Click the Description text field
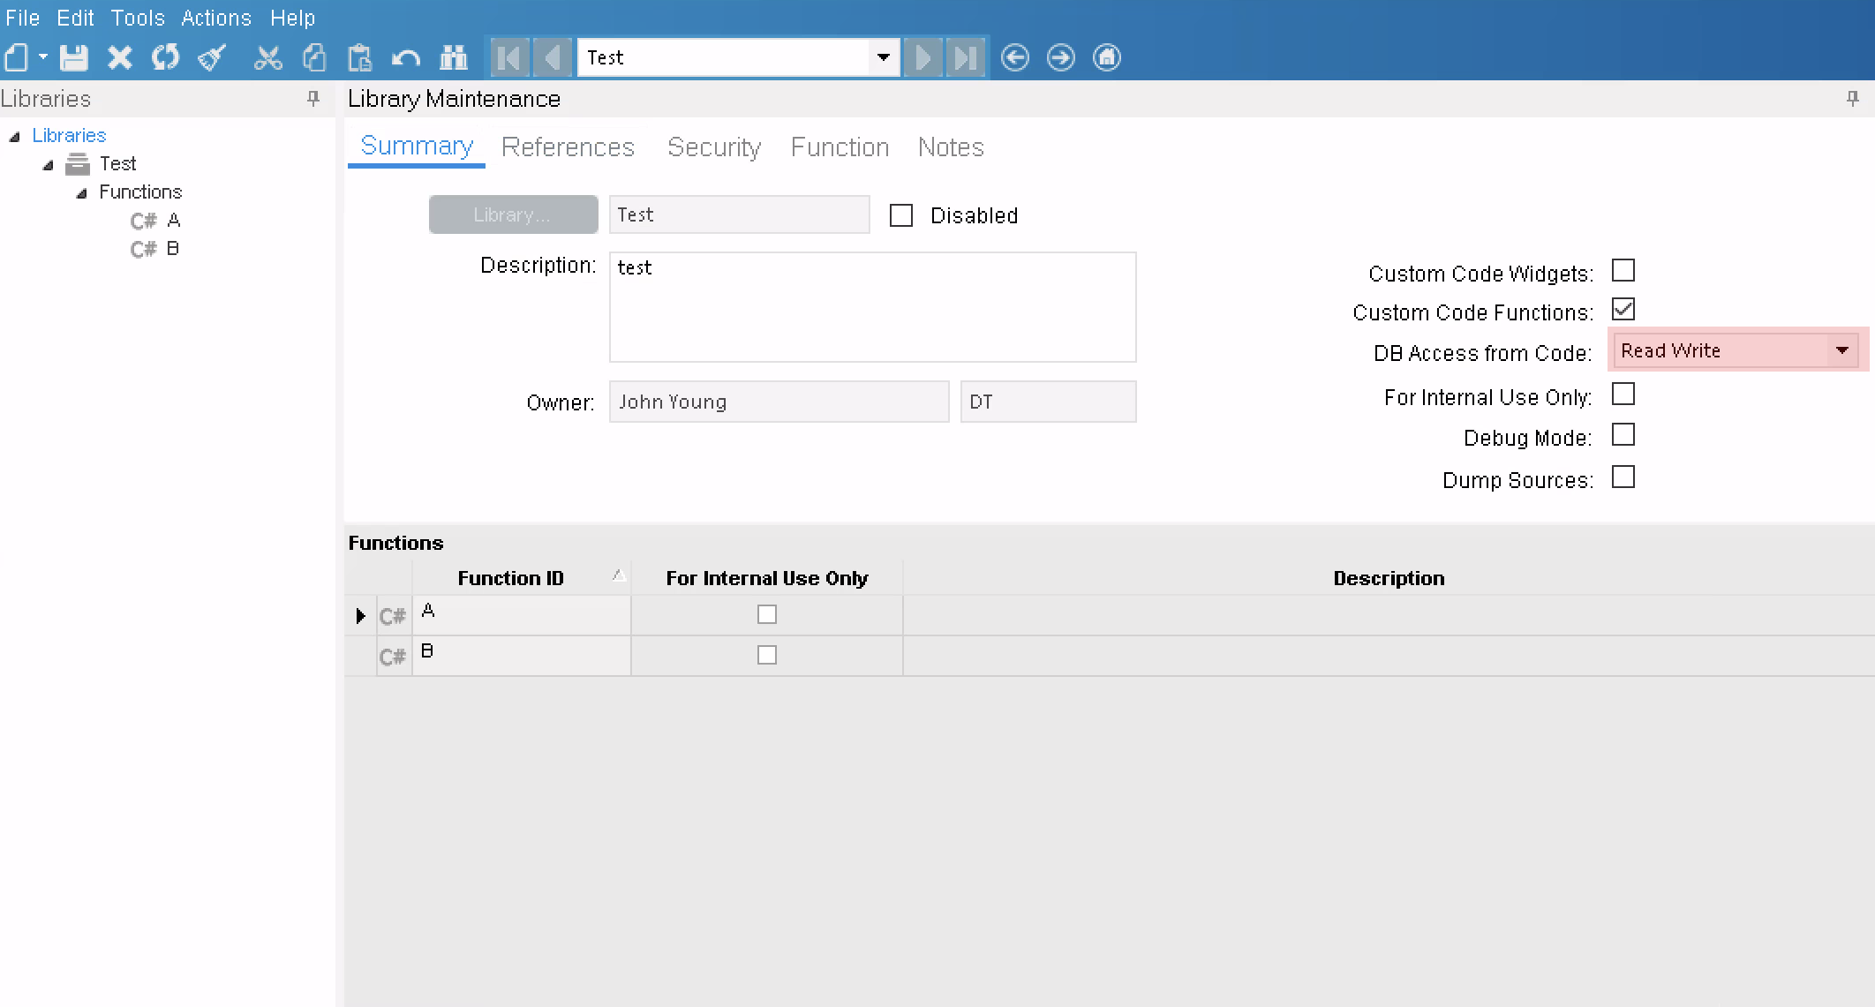This screenshot has height=1007, width=1875. [x=872, y=307]
